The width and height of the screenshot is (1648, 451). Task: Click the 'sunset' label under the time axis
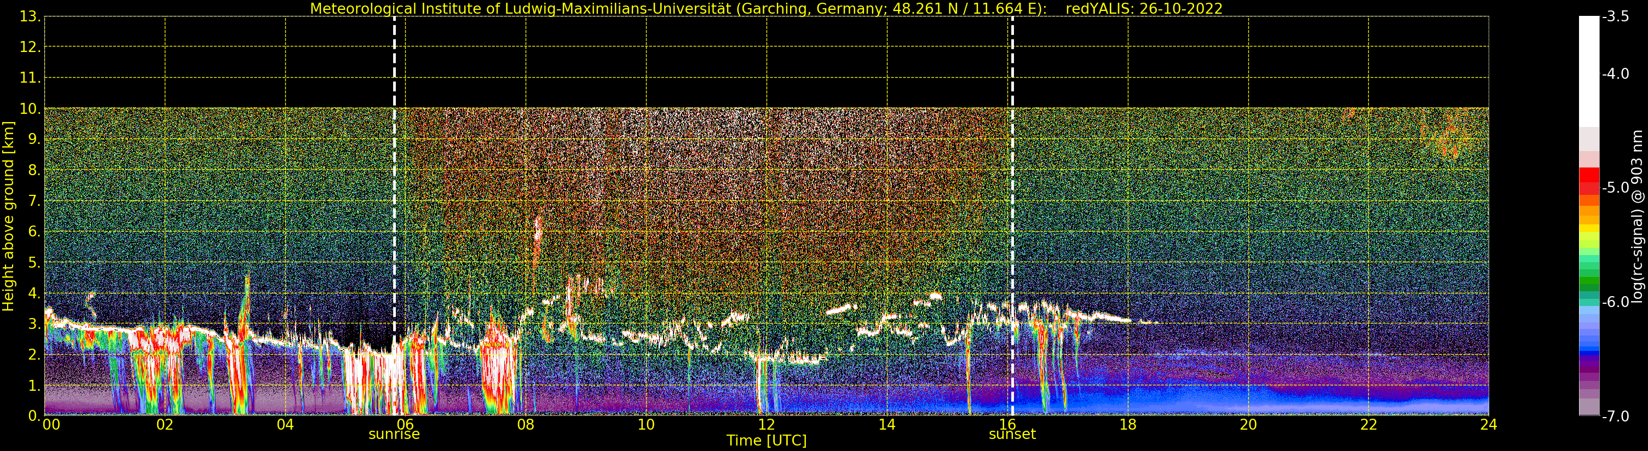click(x=1012, y=433)
